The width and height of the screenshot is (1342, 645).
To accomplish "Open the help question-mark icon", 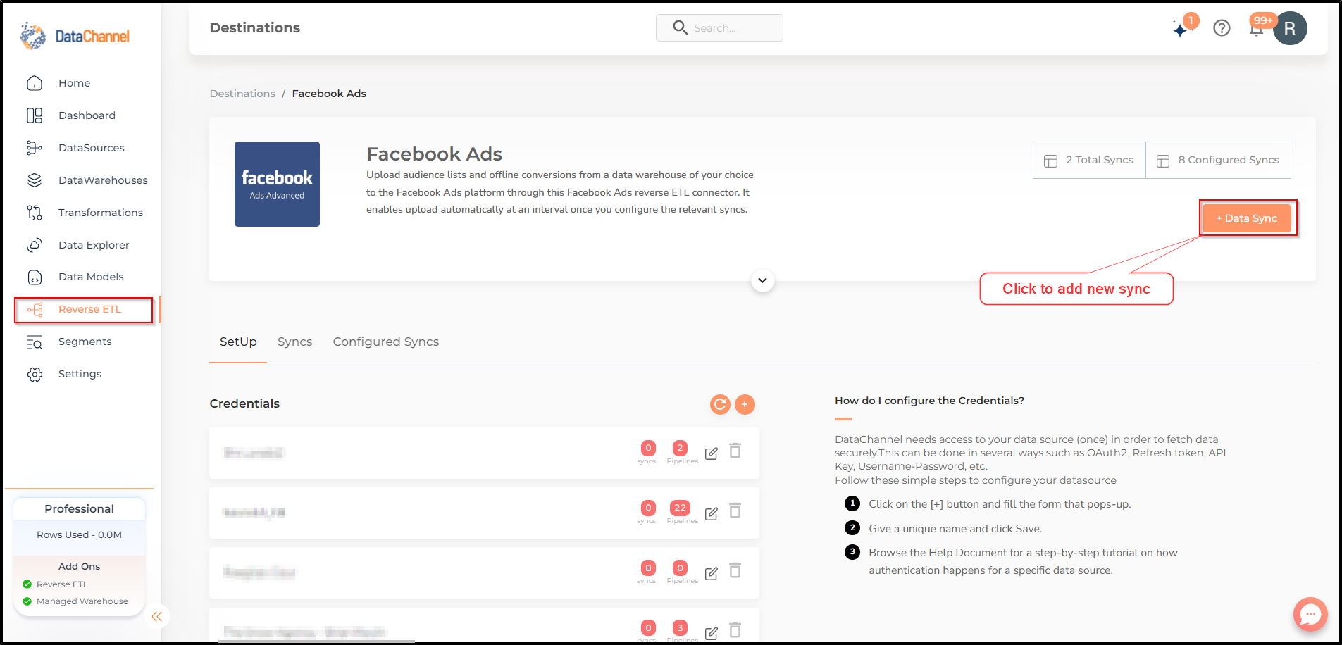I will [1222, 28].
